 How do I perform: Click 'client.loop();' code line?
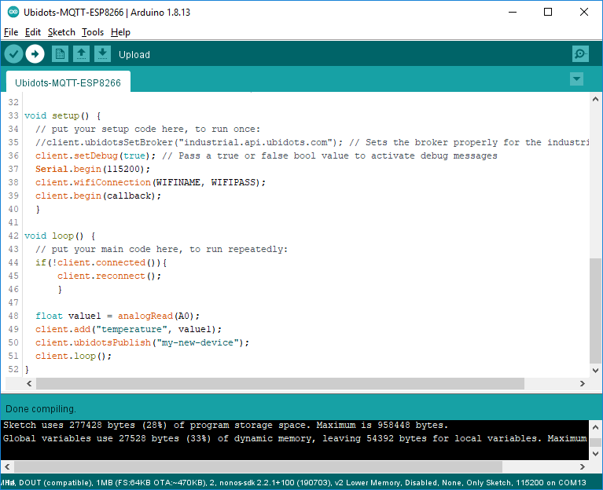pyautogui.click(x=73, y=356)
